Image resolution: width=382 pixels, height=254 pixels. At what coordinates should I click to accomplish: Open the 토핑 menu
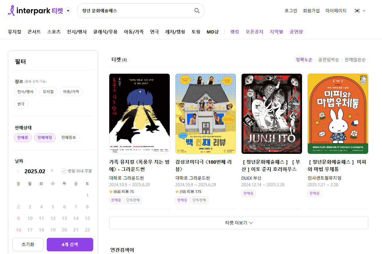(x=196, y=32)
